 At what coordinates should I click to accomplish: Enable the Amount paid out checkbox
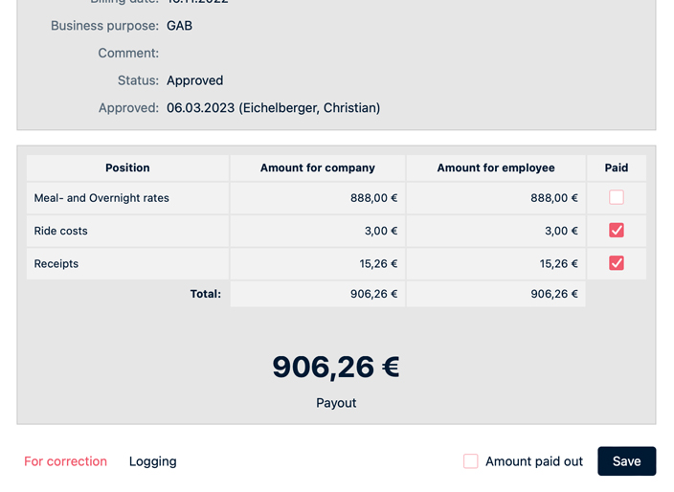point(471,461)
